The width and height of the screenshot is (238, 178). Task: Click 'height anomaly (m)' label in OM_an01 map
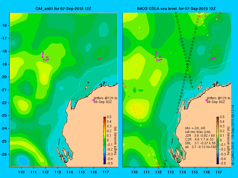115,141
